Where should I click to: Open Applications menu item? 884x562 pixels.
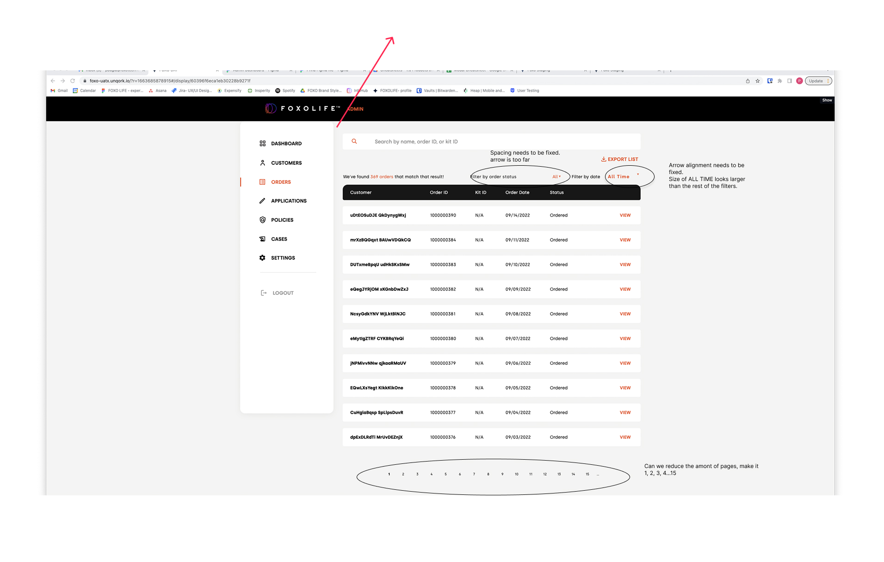pyautogui.click(x=289, y=201)
